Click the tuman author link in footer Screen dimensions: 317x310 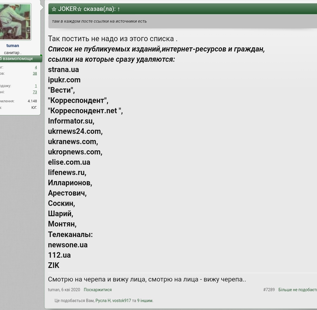point(54,290)
